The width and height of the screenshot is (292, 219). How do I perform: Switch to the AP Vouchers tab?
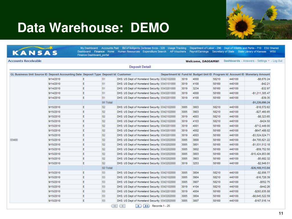[178, 52]
